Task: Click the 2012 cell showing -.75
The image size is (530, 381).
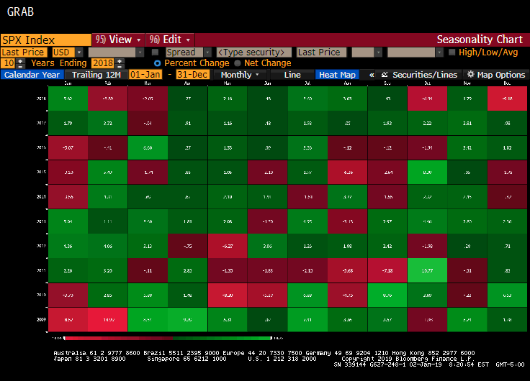Action: pyautogui.click(x=188, y=246)
